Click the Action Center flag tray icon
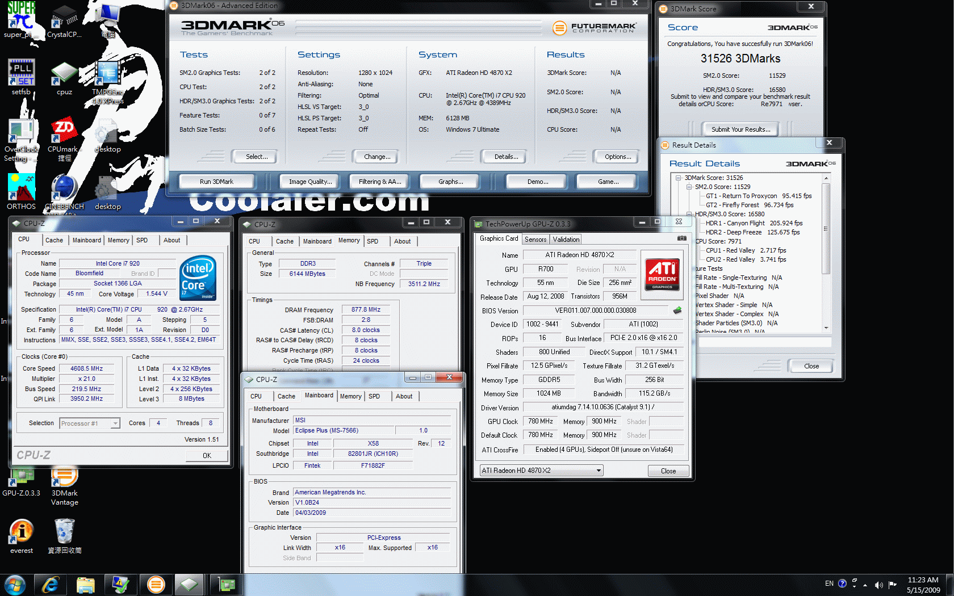Screen dimensions: 954x596 pos(893,585)
